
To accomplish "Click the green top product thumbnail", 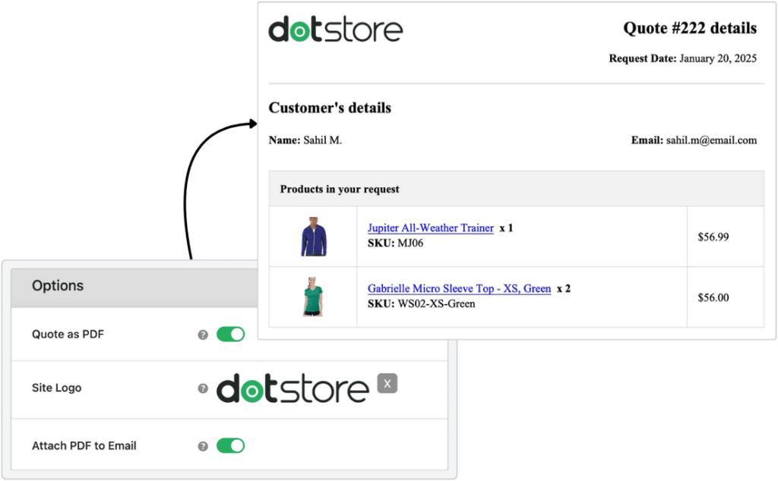I will coord(313,297).
